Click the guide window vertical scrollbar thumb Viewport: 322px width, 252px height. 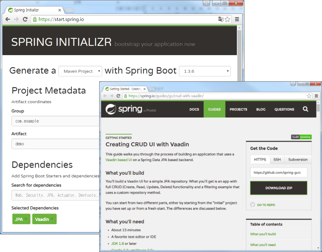pyautogui.click(x=318, y=108)
